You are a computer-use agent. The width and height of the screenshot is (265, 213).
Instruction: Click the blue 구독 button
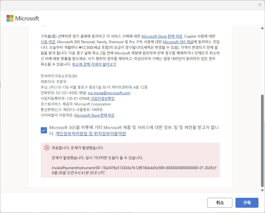coord(247,202)
